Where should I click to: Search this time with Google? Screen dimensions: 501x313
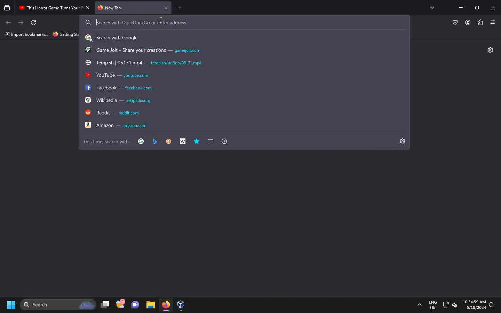pos(141,141)
